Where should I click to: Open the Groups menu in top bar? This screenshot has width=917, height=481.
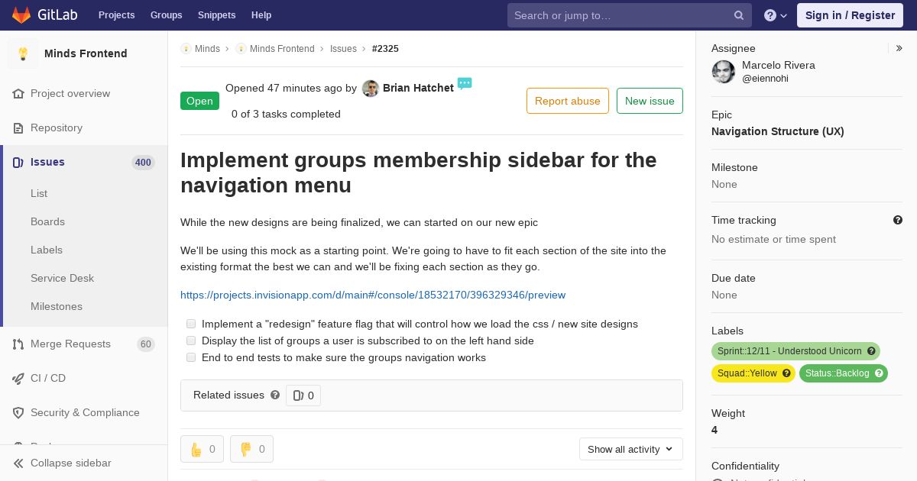click(x=166, y=15)
